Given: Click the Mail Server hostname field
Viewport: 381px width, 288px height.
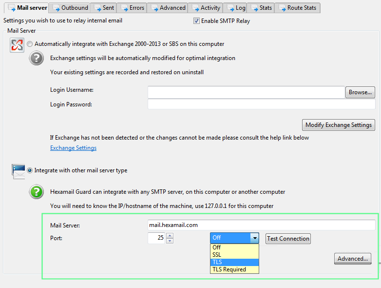Looking at the screenshot, I should [261, 225].
